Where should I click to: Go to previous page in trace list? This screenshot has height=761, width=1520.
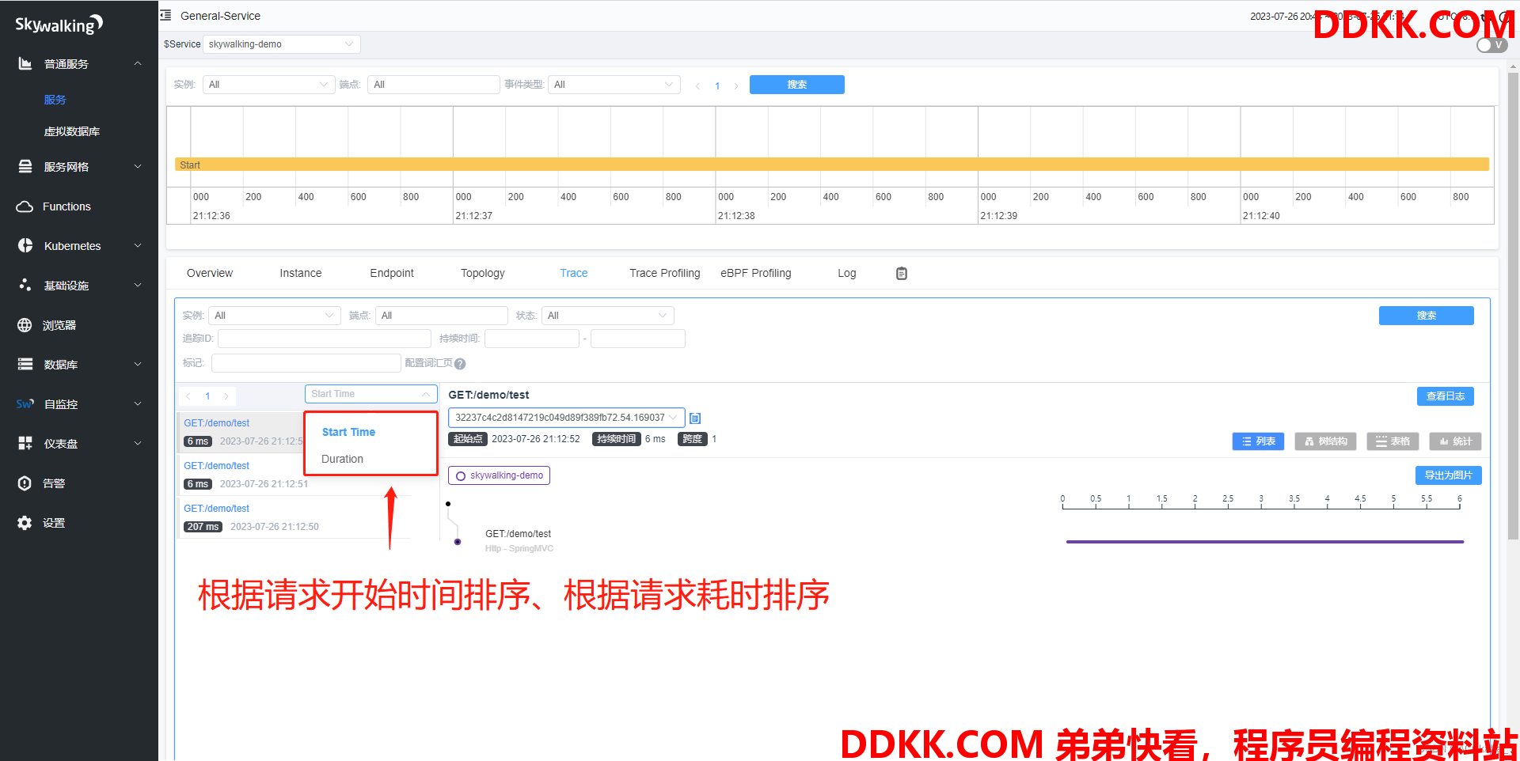point(188,396)
